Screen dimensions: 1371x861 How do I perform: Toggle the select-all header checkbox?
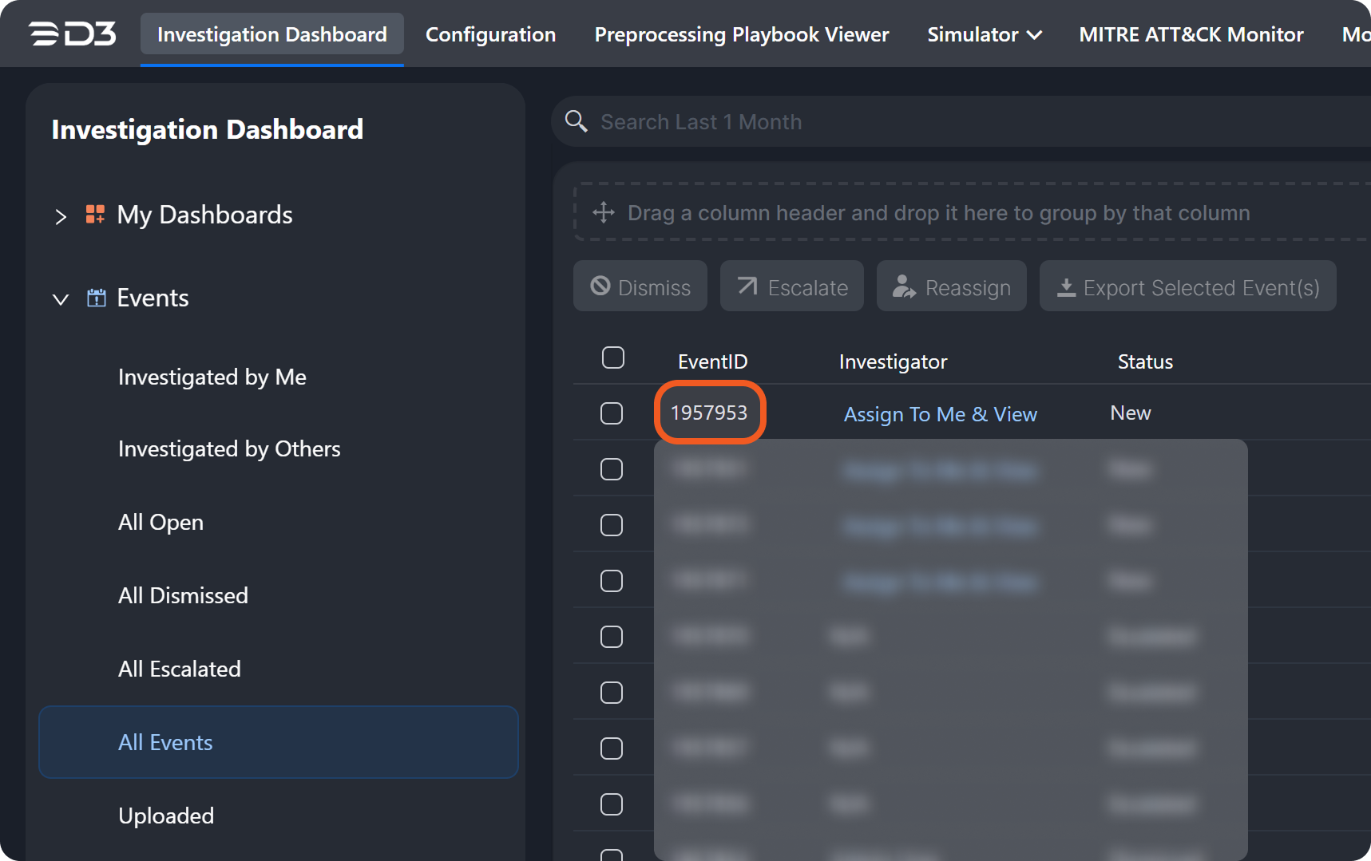coord(612,358)
